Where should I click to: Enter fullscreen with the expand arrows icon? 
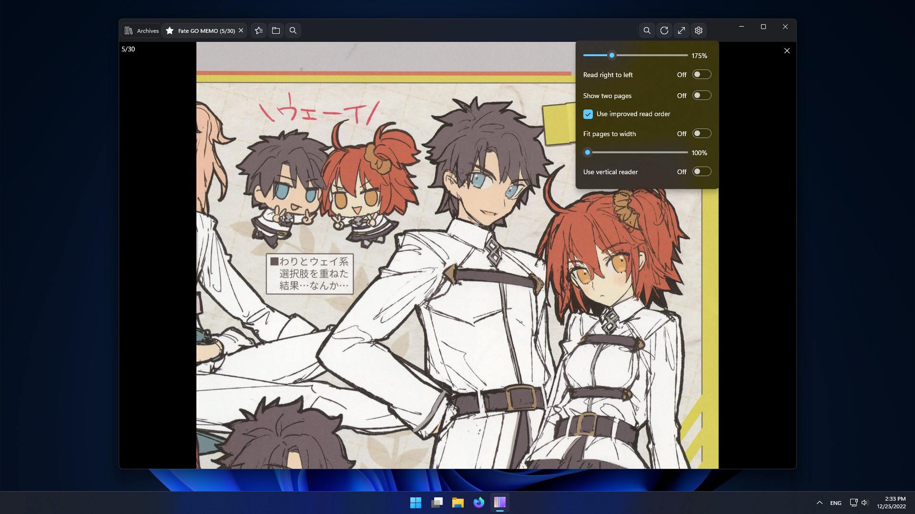pos(681,30)
